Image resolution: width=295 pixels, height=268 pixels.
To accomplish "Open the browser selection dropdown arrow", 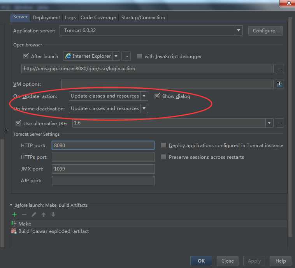I will tap(116, 56).
